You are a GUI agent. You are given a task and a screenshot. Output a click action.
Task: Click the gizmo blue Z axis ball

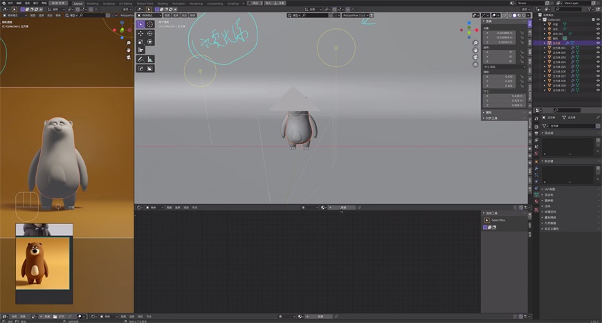pos(468,23)
